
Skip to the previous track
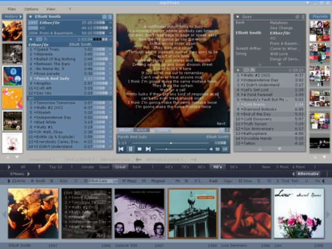tap(121, 149)
